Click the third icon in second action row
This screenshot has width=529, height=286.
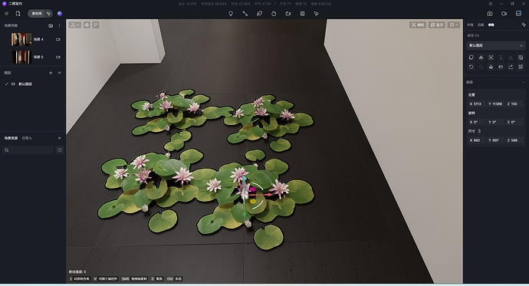pyautogui.click(x=491, y=67)
